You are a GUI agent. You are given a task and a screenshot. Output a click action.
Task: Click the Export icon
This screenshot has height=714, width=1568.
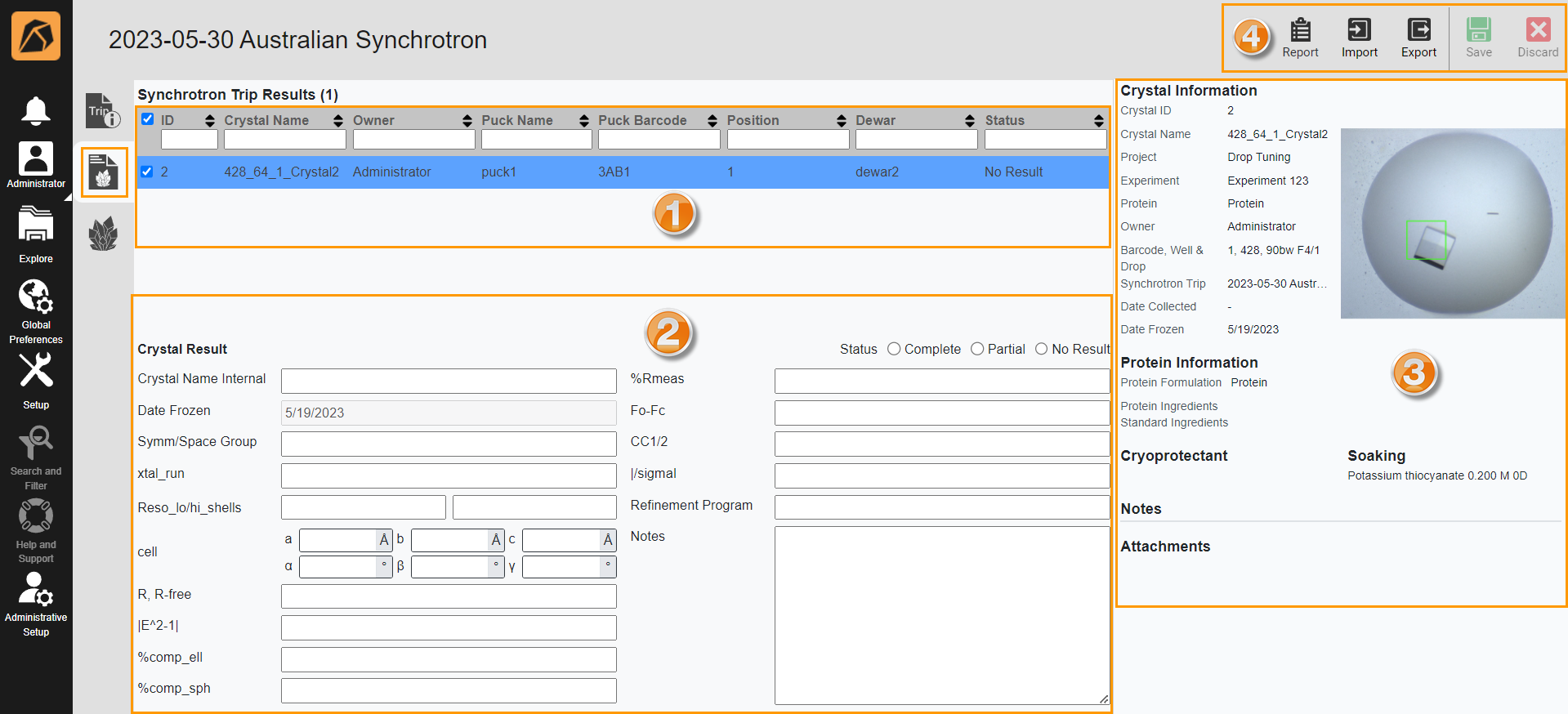1418,38
